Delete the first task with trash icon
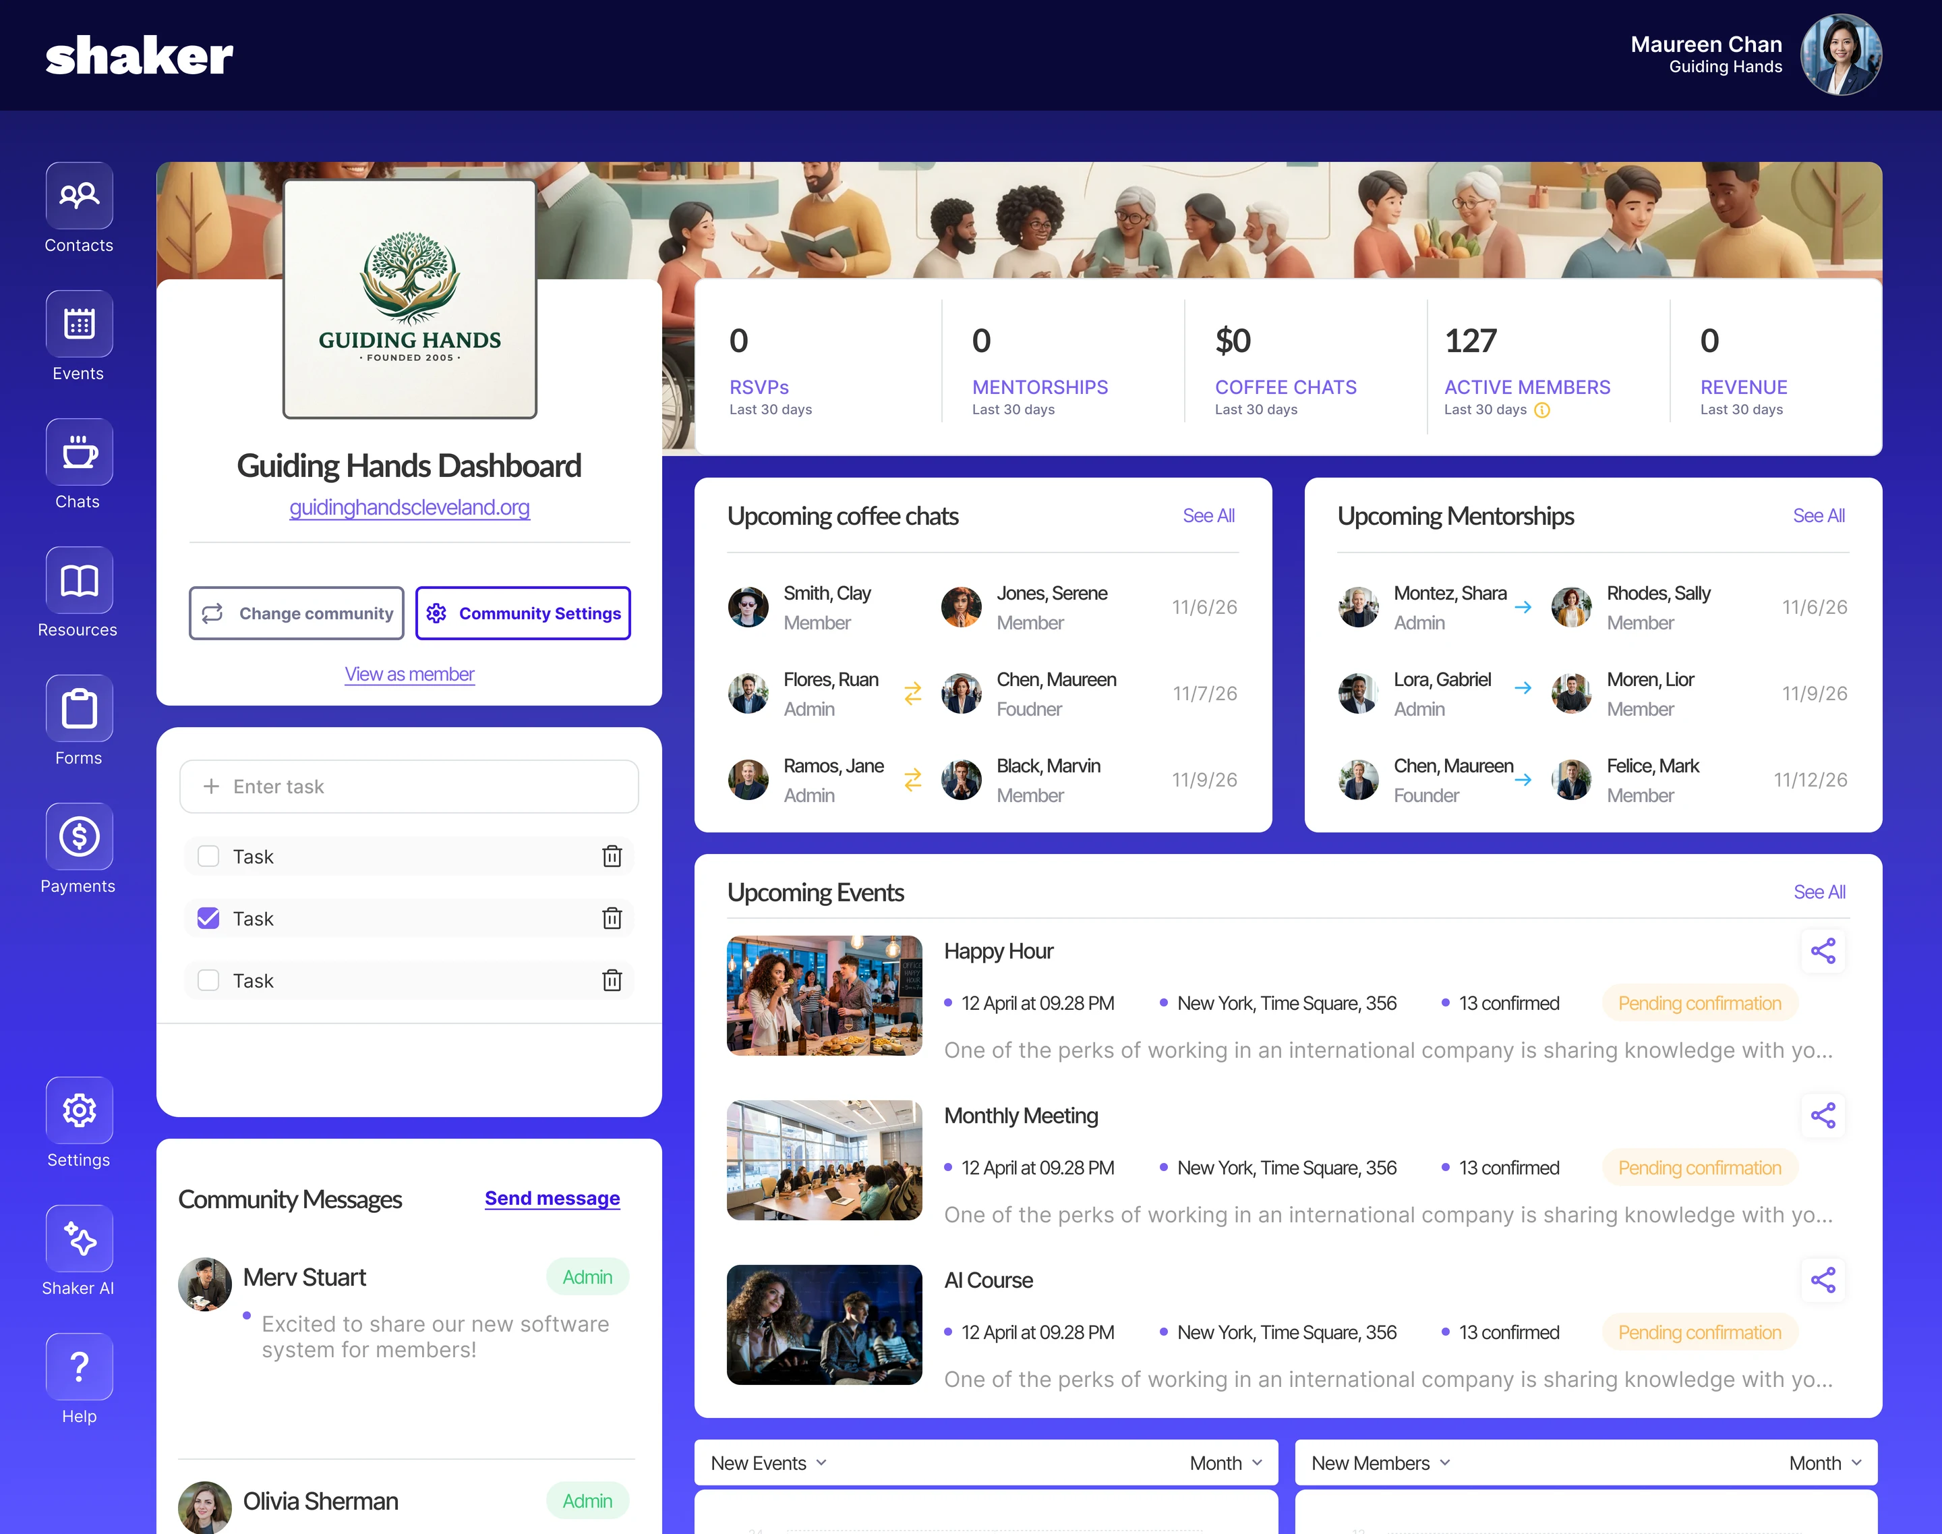The image size is (1942, 1534). pyautogui.click(x=612, y=857)
